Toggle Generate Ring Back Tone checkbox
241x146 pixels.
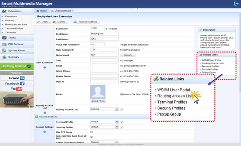(x=92, y=137)
